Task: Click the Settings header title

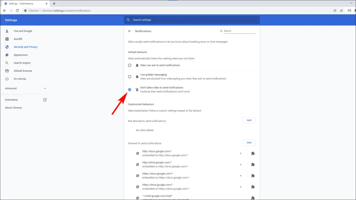Action: pos(11,20)
